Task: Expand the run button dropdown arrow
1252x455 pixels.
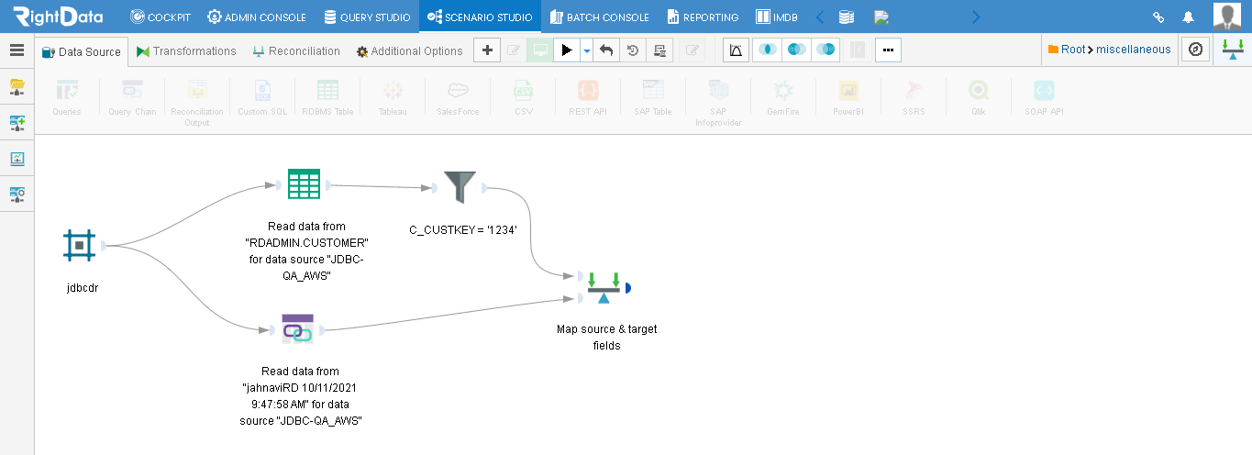Action: coord(587,50)
